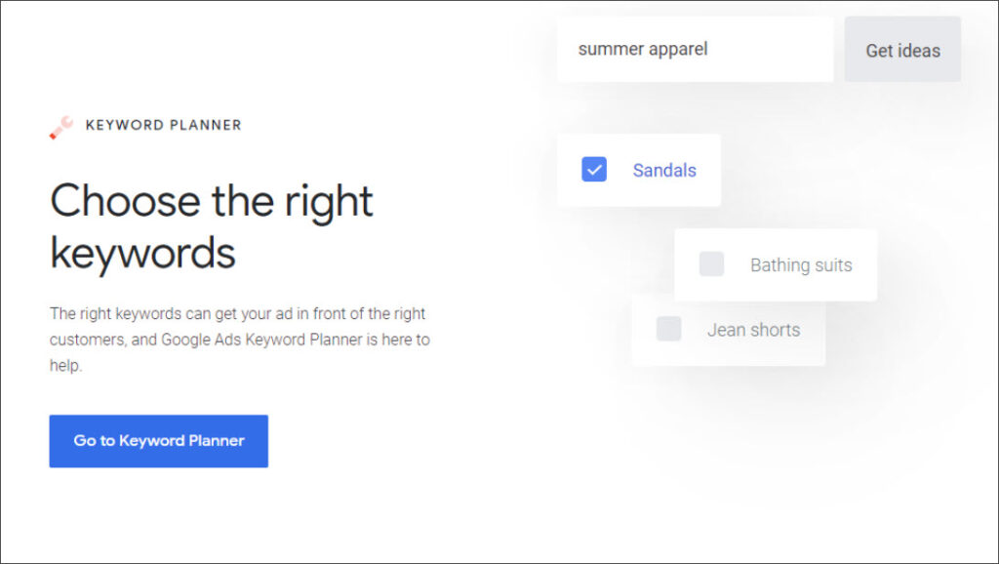This screenshot has height=564, width=999.
Task: Click left padding of Jean shorts card
Action: pos(644,330)
